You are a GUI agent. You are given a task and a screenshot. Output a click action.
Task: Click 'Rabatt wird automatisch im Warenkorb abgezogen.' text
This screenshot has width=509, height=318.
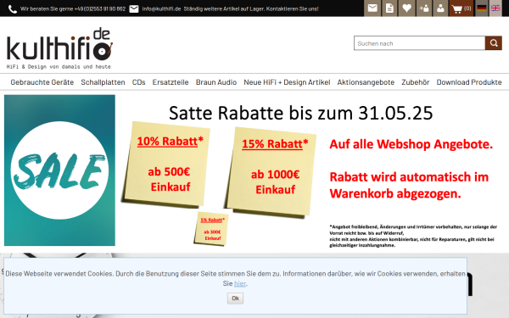tap(409, 185)
